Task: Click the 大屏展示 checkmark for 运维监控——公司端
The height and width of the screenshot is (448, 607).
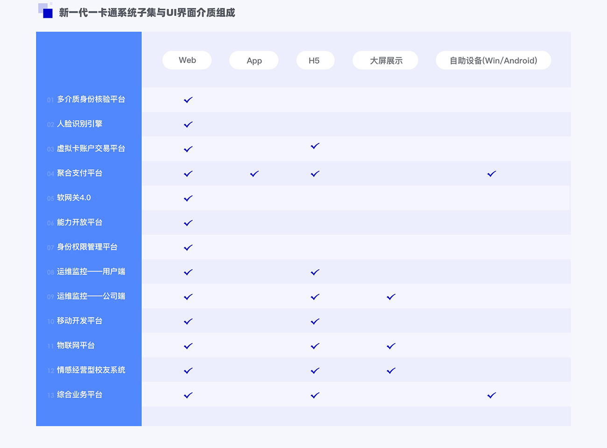Action: [391, 297]
